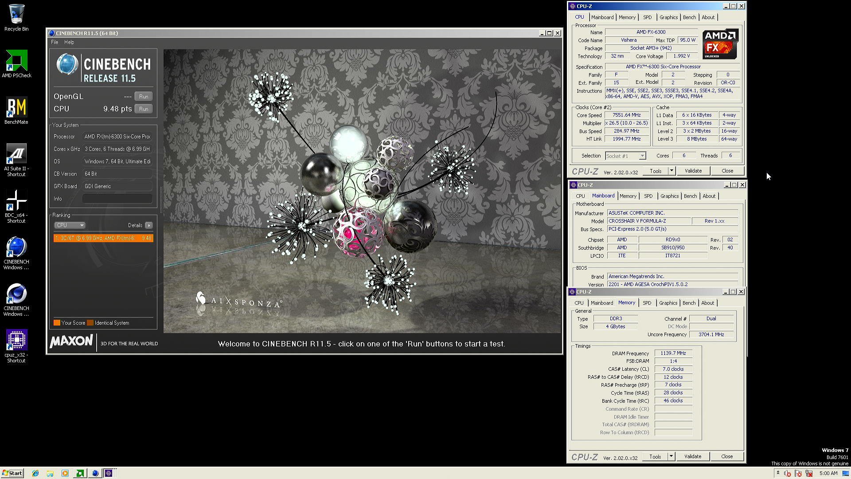The width and height of the screenshot is (851, 479).
Task: Click the 5:00 AM taskbar clock
Action: point(828,473)
